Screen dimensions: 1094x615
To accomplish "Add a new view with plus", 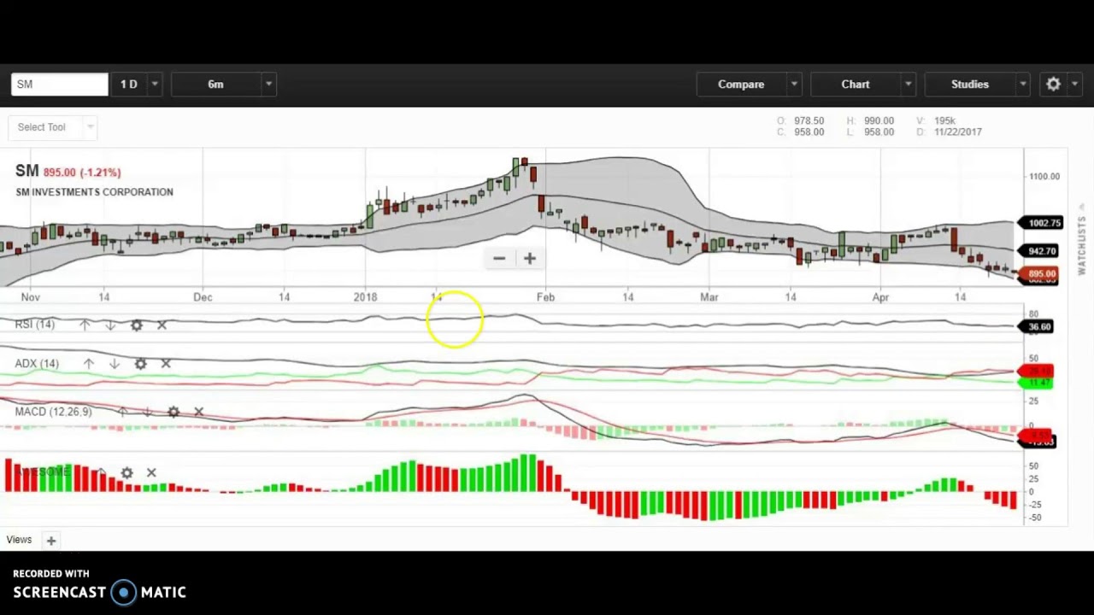I will (51, 541).
